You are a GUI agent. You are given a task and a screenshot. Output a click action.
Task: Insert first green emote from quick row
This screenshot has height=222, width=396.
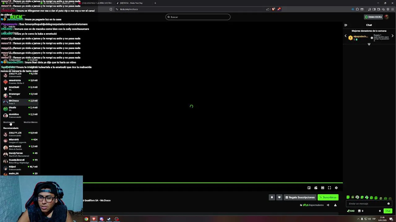(348, 197)
